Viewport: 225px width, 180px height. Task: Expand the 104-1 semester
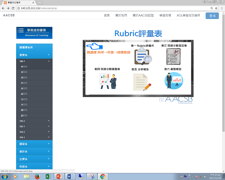(x=34, y=137)
